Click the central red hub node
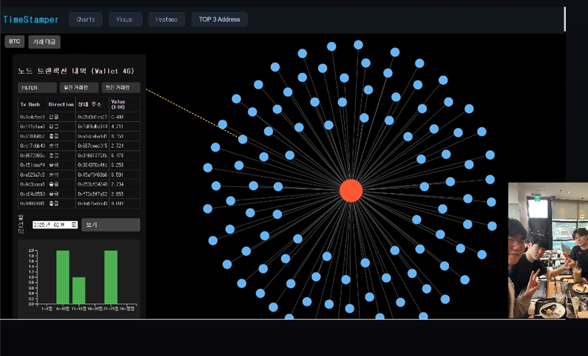The height and width of the screenshot is (356, 588). 351,190
